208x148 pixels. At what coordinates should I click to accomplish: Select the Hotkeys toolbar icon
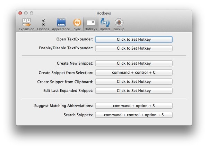pyautogui.click(x=91, y=24)
